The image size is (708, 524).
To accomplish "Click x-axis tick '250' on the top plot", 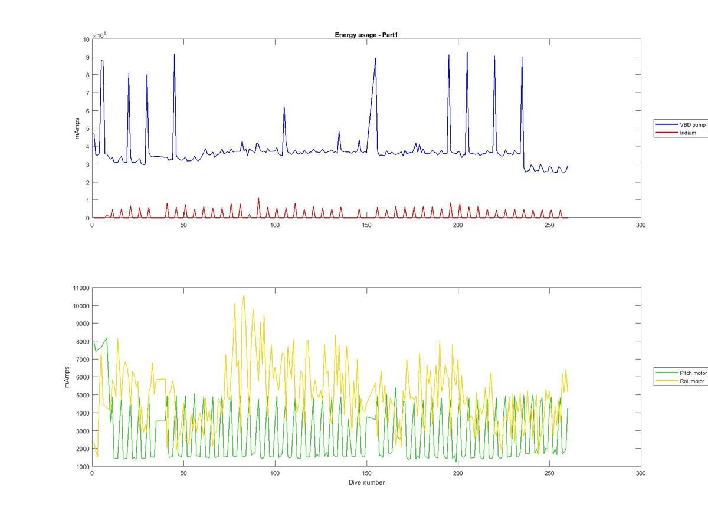I will click(549, 225).
